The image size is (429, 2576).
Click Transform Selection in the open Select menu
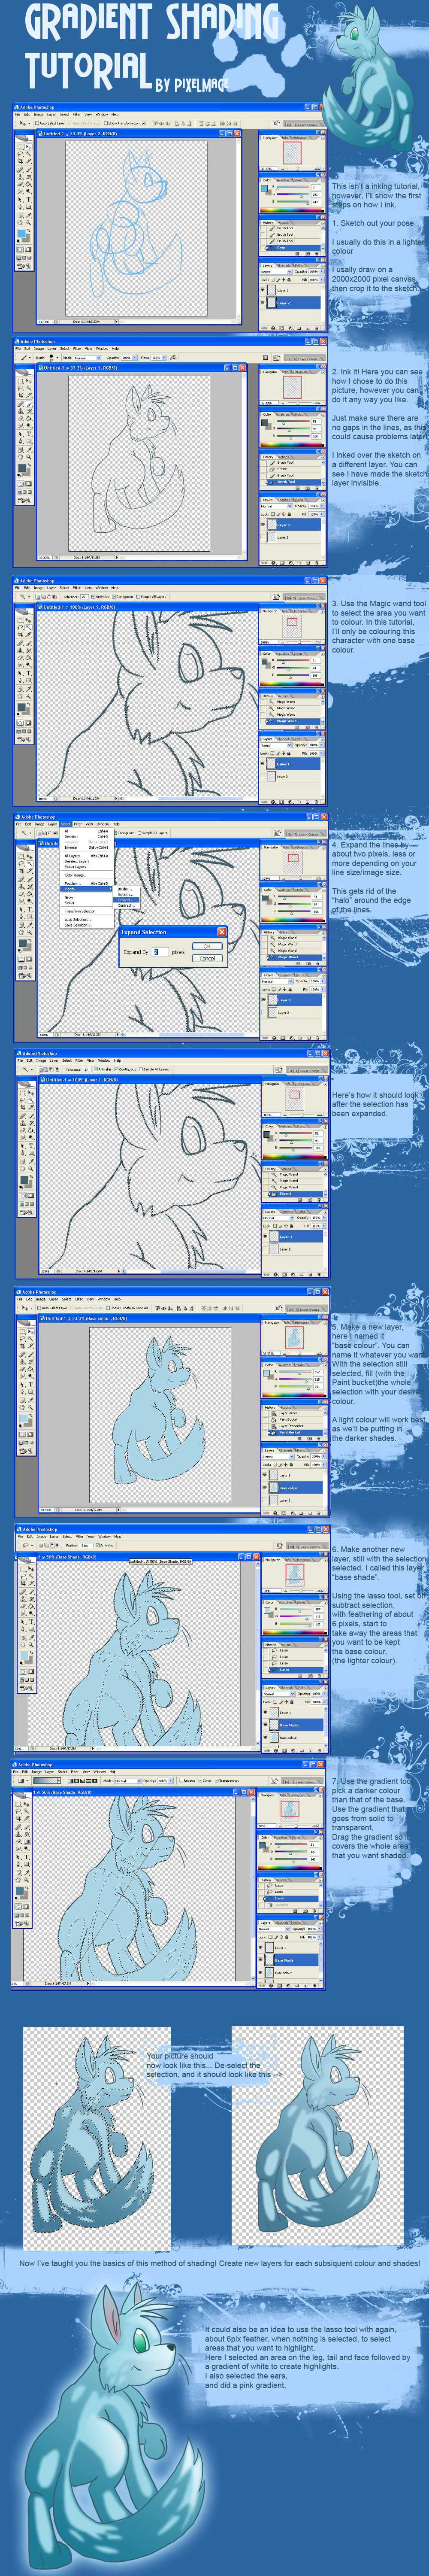(x=88, y=911)
